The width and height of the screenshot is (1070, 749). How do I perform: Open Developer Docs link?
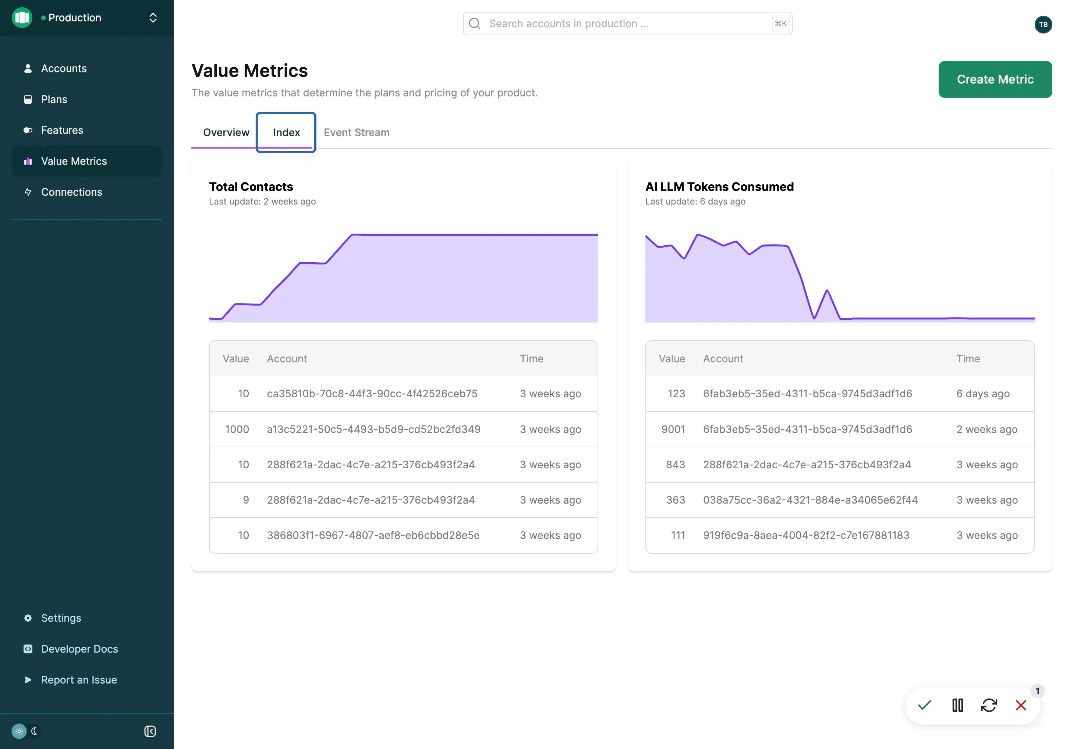tap(87, 649)
